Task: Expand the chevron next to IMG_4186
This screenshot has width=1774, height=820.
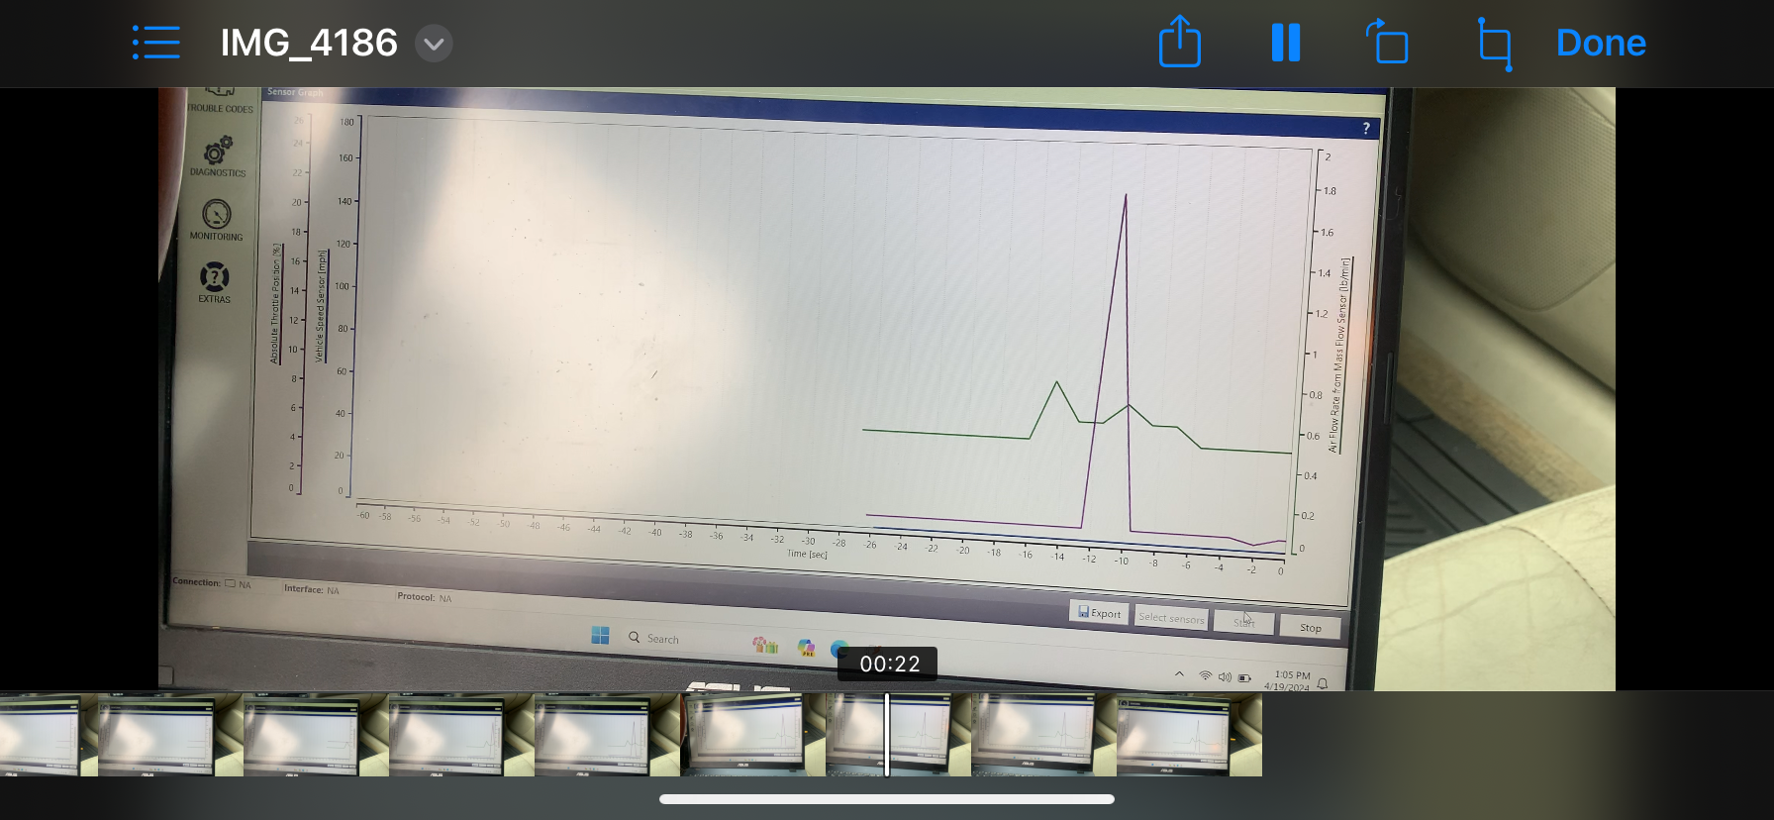Action: (x=434, y=44)
